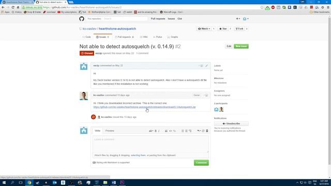Add reaction to excip's comment
This screenshot has width=331, height=186.
coord(201,66)
